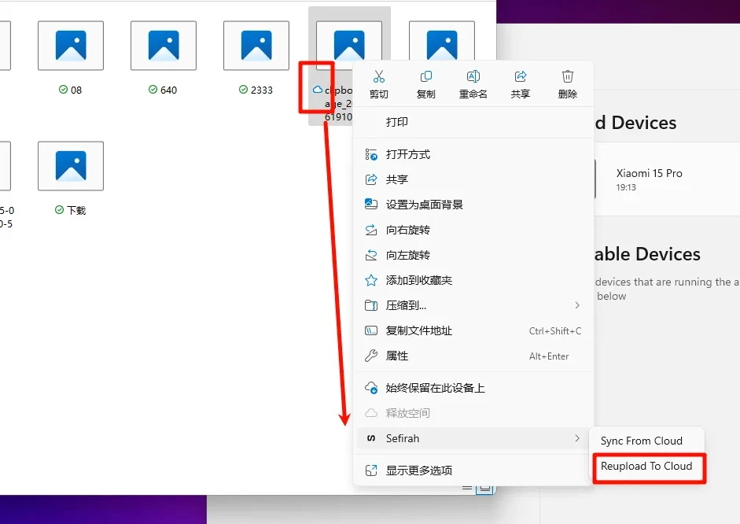The width and height of the screenshot is (740, 524).
Task: Choose Show more options (显示更多选项)
Action: [x=418, y=470]
